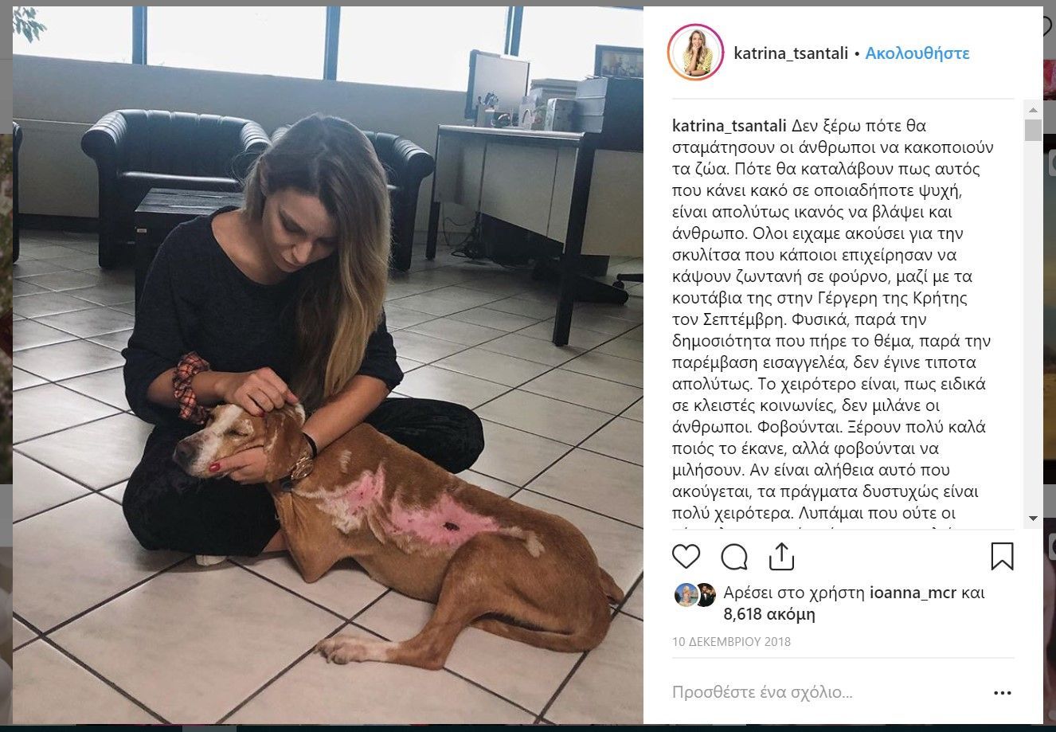The width and height of the screenshot is (1056, 732).
Task: Open katrina_tsantali's profile avatar story ring
Action: click(694, 53)
